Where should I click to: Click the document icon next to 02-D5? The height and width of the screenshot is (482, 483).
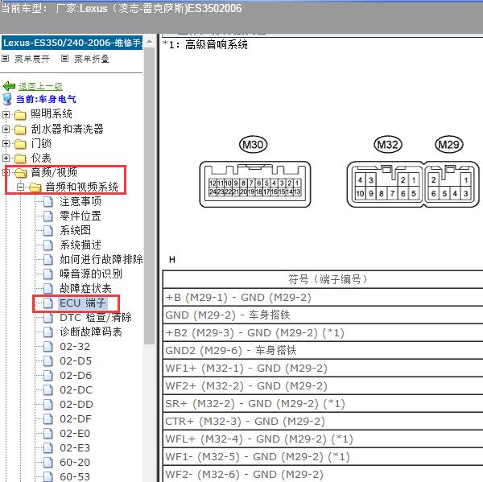pos(49,360)
